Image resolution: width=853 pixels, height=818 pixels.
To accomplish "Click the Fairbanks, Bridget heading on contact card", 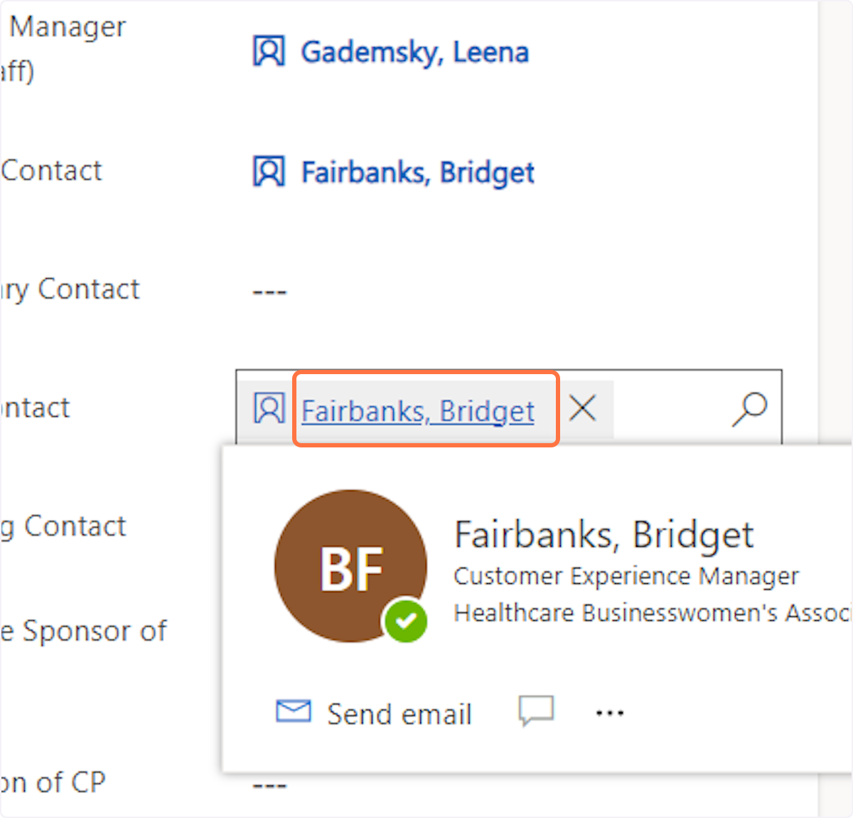I will (603, 534).
